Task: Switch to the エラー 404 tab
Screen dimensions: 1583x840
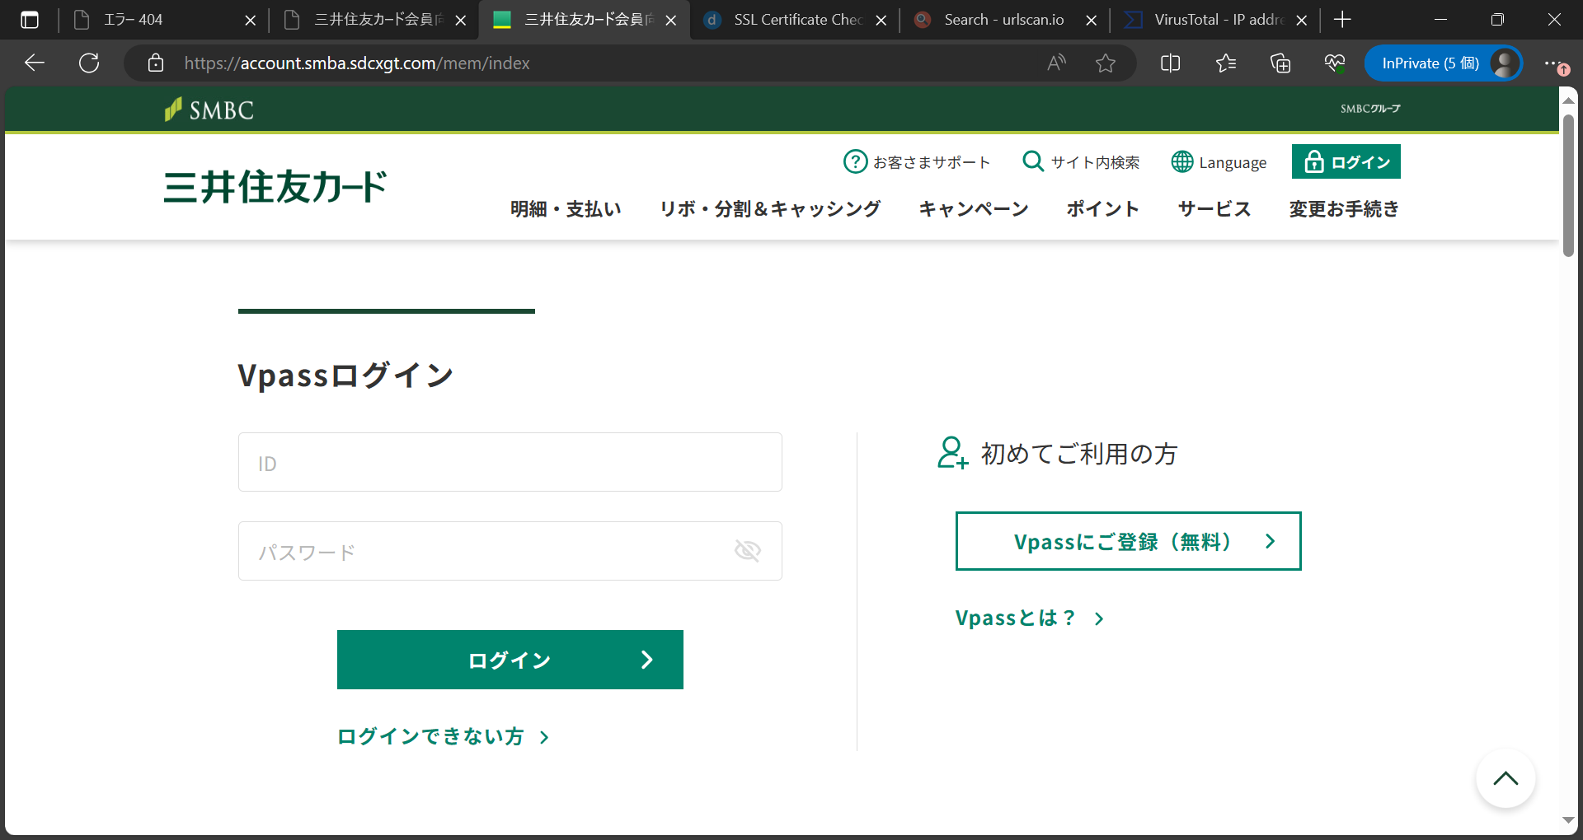Action: click(157, 20)
